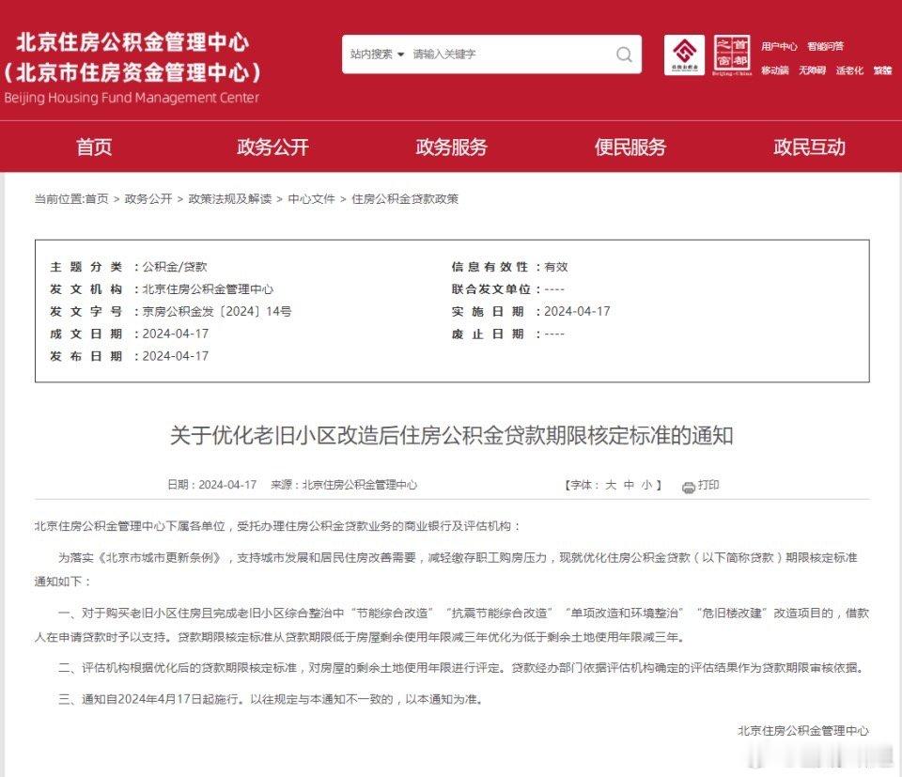This screenshot has width=902, height=777.
Task: Click 政务公开 in breadcrumb trail
Action: point(148,199)
